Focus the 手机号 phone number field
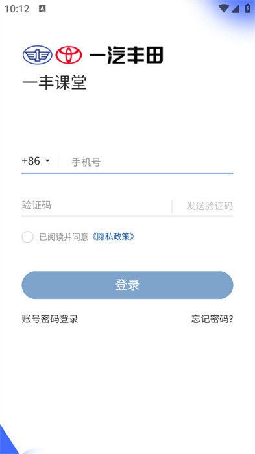The height and width of the screenshot is (454, 255). (152, 162)
